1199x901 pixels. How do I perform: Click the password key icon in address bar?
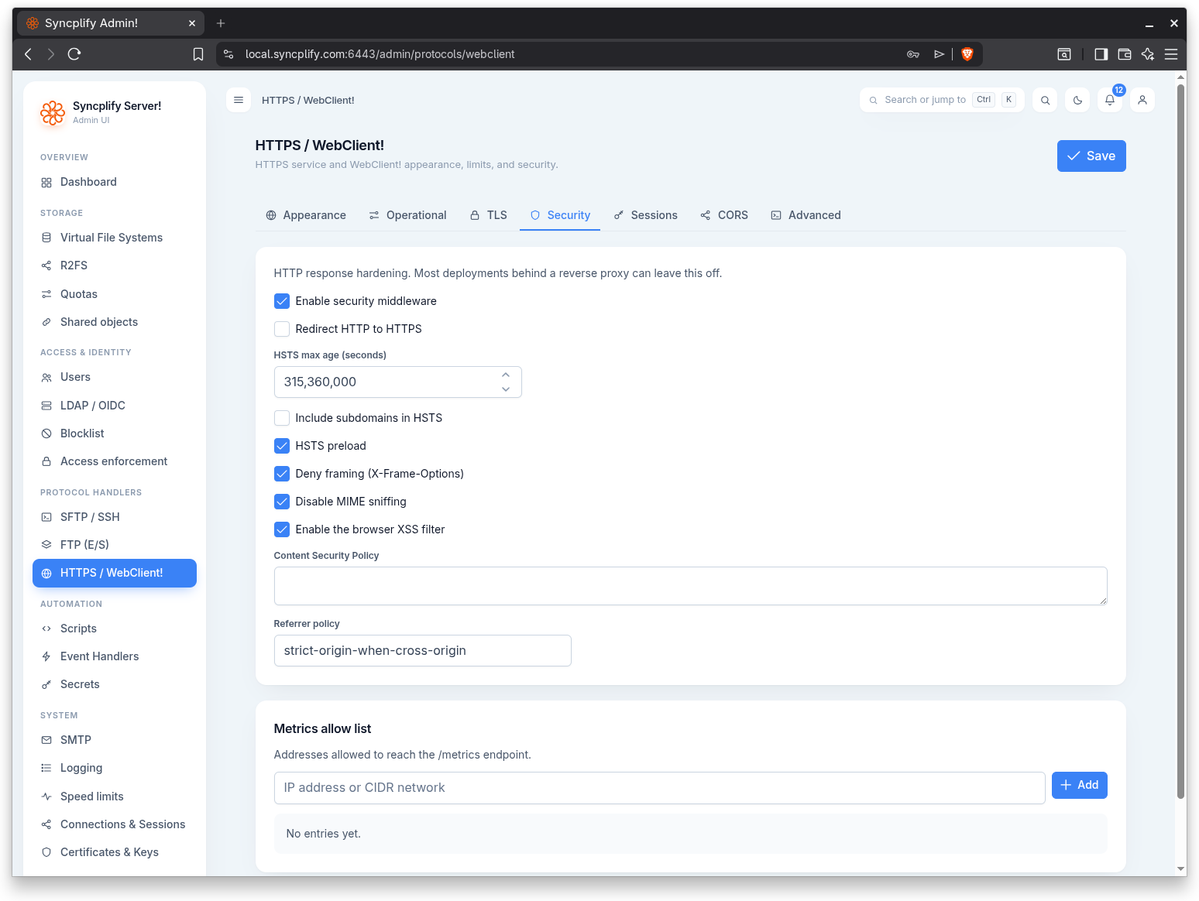(913, 54)
